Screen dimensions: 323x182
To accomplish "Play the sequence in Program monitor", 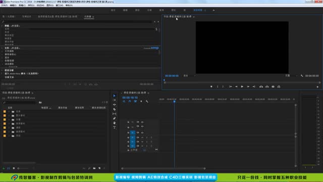I will click(x=242, y=86).
